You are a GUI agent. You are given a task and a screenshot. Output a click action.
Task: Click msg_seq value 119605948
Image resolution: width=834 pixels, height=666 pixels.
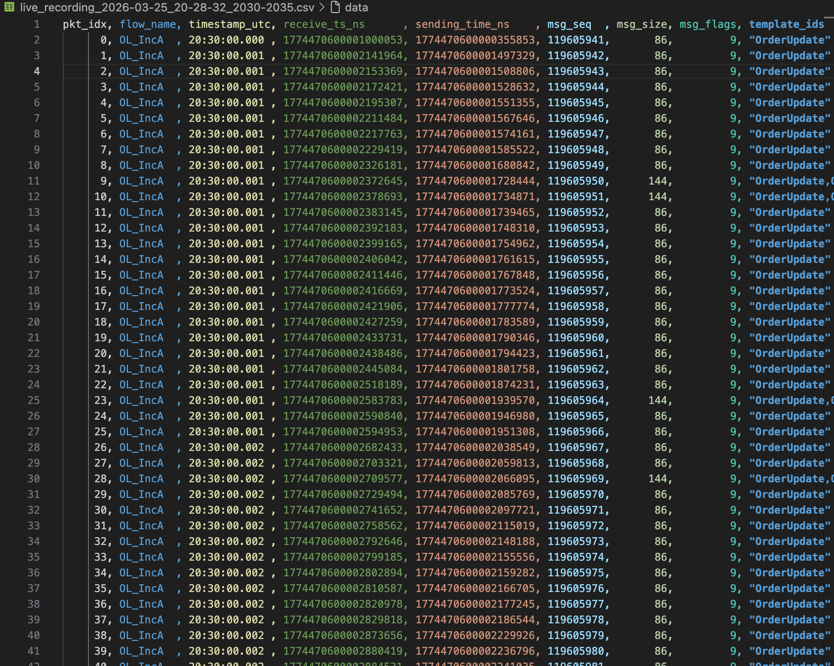point(576,150)
